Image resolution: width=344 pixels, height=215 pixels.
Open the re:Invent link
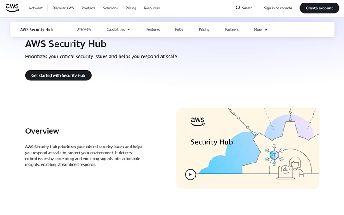pyautogui.click(x=36, y=8)
